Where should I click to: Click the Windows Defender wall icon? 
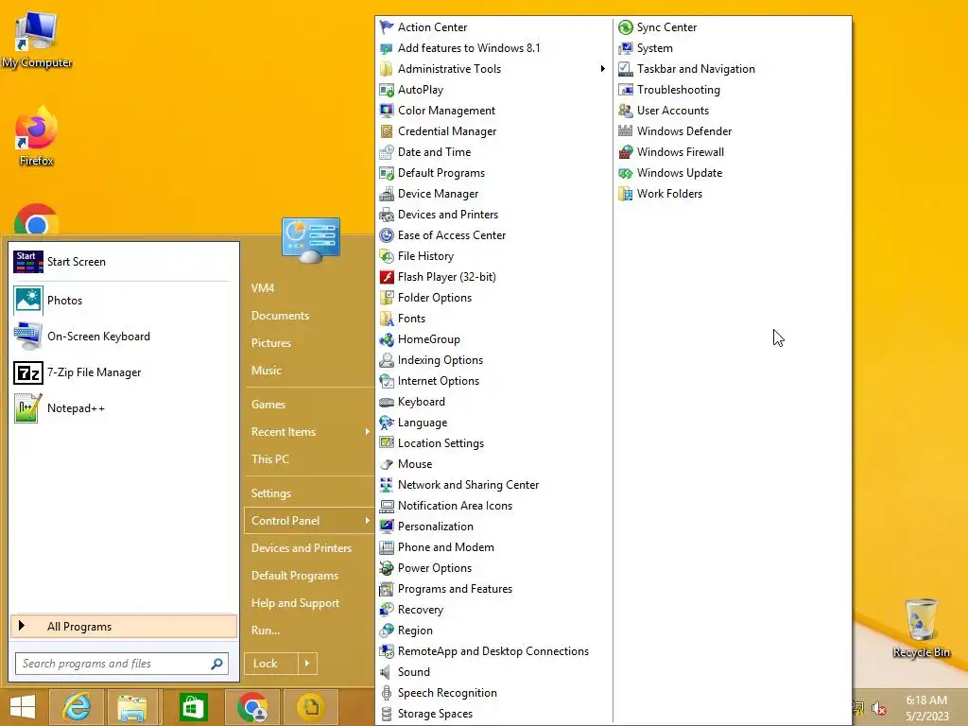click(626, 131)
